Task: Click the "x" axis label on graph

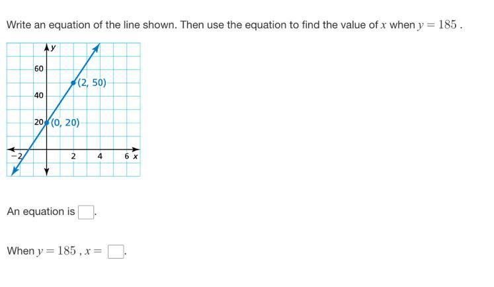Action: [136, 156]
